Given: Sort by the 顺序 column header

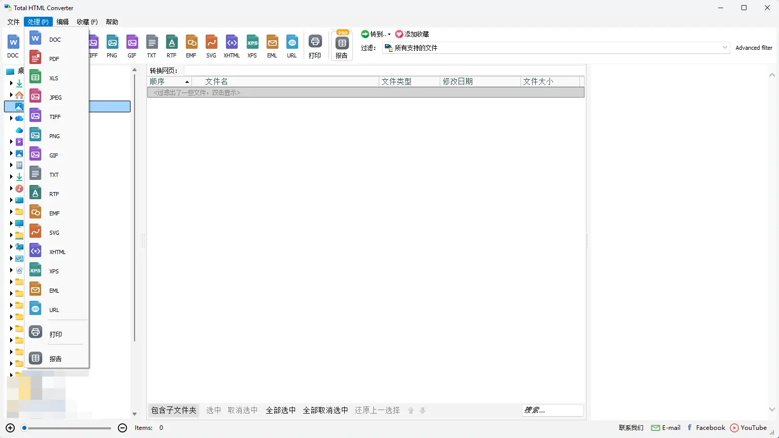Looking at the screenshot, I should coord(169,81).
